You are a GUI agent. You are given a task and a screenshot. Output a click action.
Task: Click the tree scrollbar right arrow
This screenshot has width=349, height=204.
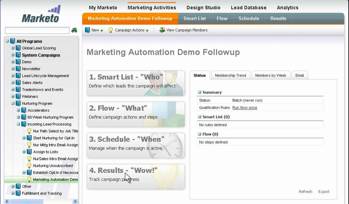click(75, 201)
